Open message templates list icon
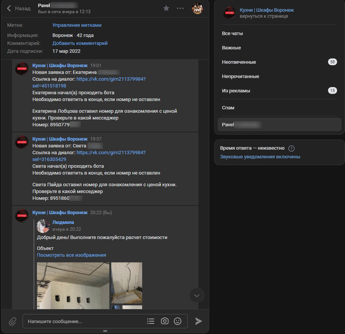The height and width of the screenshot is (334, 345). pyautogui.click(x=151, y=321)
